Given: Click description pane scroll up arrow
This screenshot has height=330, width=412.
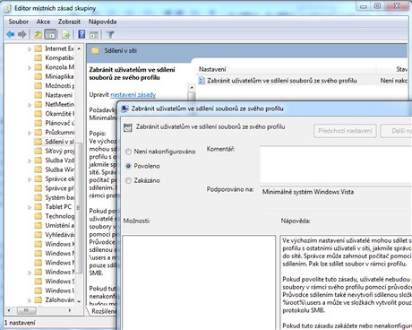Looking at the screenshot, I should tap(192, 87).
